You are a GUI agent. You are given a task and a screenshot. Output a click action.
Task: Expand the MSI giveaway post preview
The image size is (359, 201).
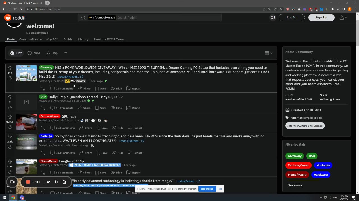[x=43, y=88]
